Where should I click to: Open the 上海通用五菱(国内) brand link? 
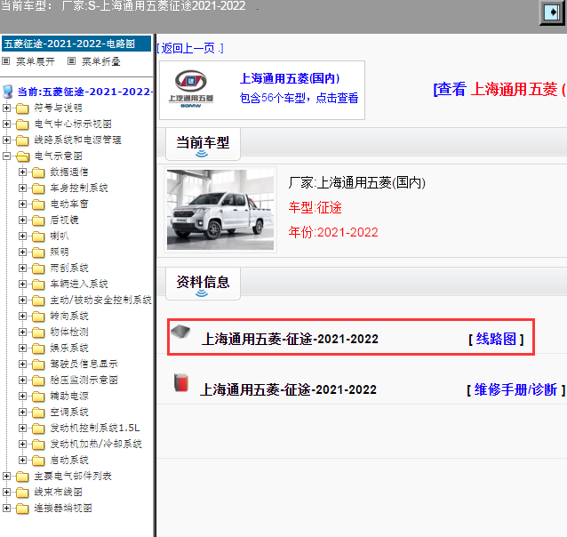(290, 78)
